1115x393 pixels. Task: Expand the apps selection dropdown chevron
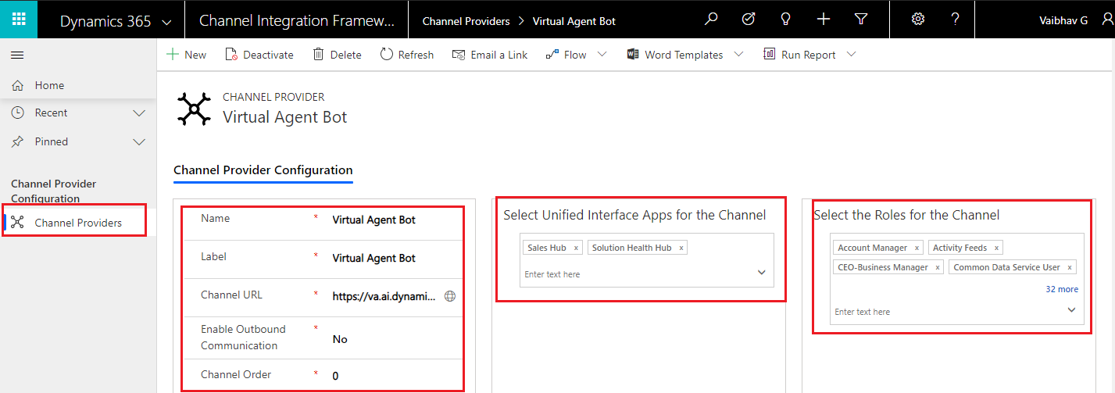click(762, 273)
